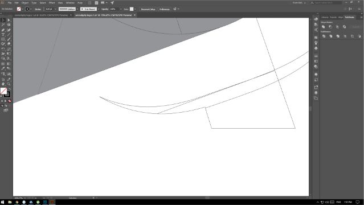
Task: Swap fill and stroke colors
Action: point(10,89)
